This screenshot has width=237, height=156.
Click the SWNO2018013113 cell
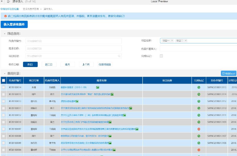pyautogui.click(x=217, y=87)
